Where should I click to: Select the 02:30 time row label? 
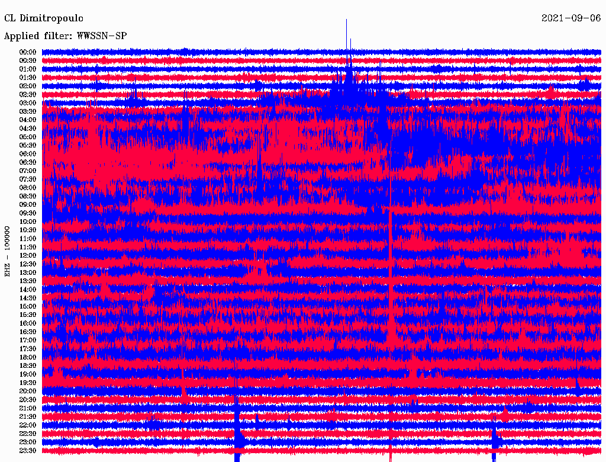pos(28,94)
